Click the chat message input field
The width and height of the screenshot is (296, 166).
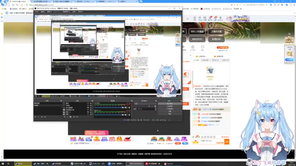(211, 141)
